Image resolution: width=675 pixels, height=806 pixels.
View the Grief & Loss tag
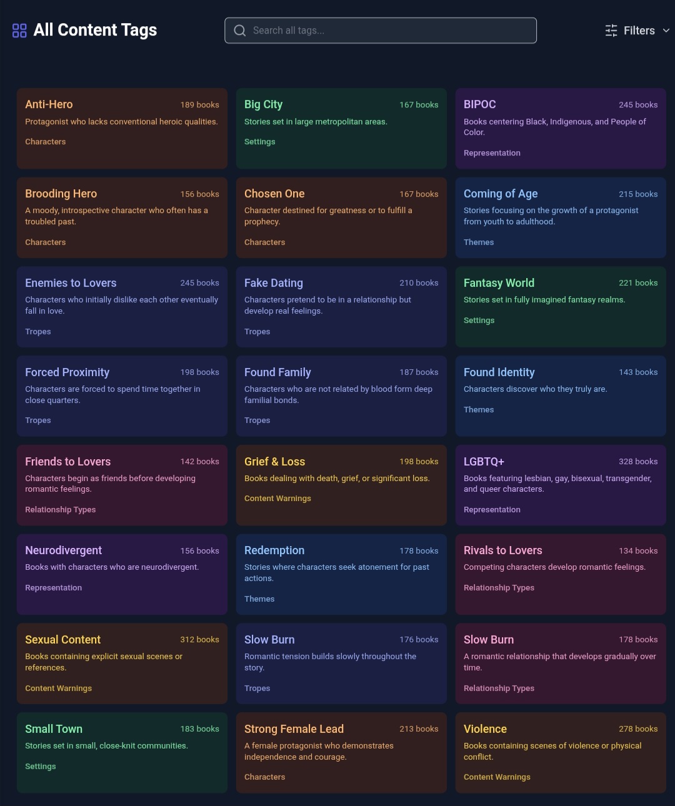click(341, 485)
